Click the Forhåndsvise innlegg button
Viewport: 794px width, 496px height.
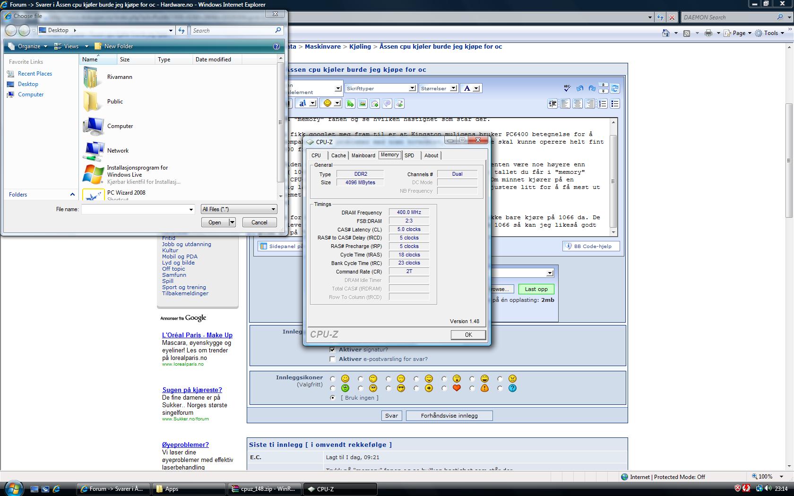pyautogui.click(x=449, y=416)
